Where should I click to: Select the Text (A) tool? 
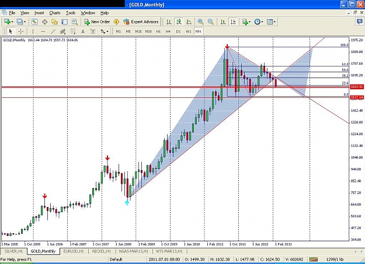[x=83, y=31]
